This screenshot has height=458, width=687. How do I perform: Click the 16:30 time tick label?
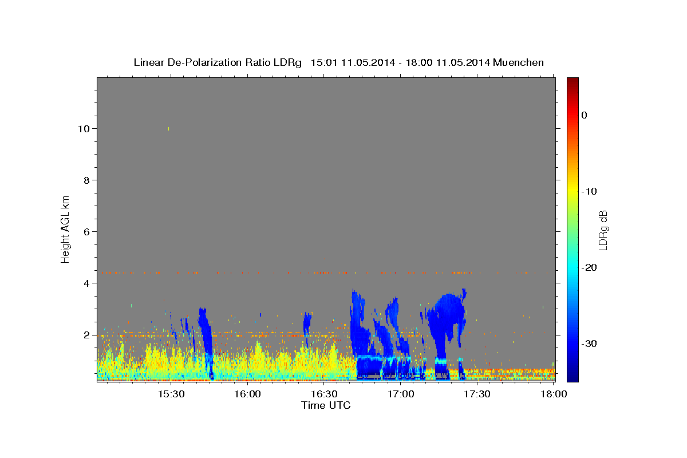[x=324, y=394]
